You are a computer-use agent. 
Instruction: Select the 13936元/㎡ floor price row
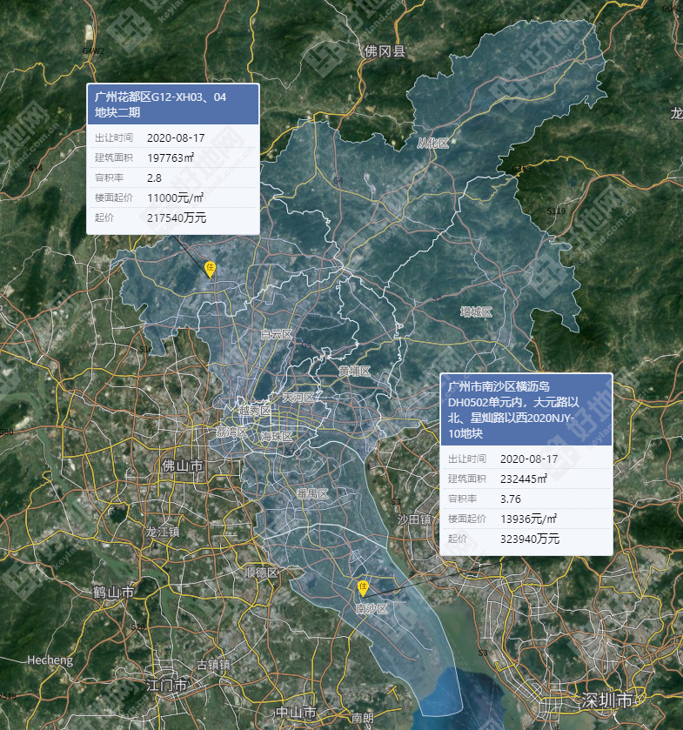click(526, 519)
